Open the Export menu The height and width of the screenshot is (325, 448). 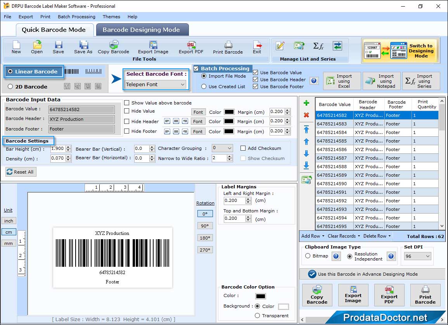click(x=26, y=17)
